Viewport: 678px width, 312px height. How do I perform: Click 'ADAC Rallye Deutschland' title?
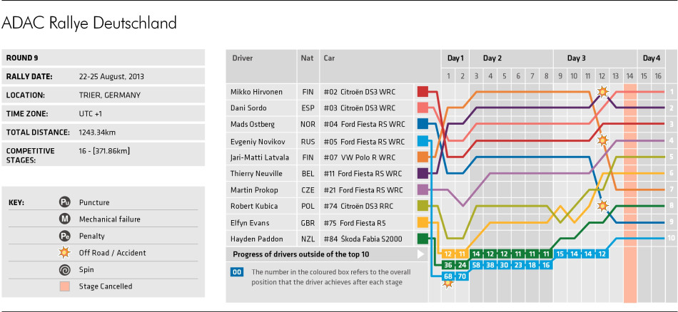click(x=89, y=24)
